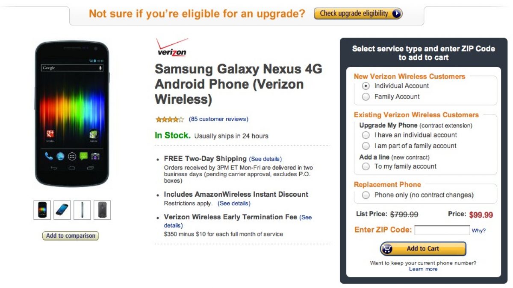Viewport: 513px width, 288px height.
Task: Select the Family Account radio option
Action: tap(366, 97)
